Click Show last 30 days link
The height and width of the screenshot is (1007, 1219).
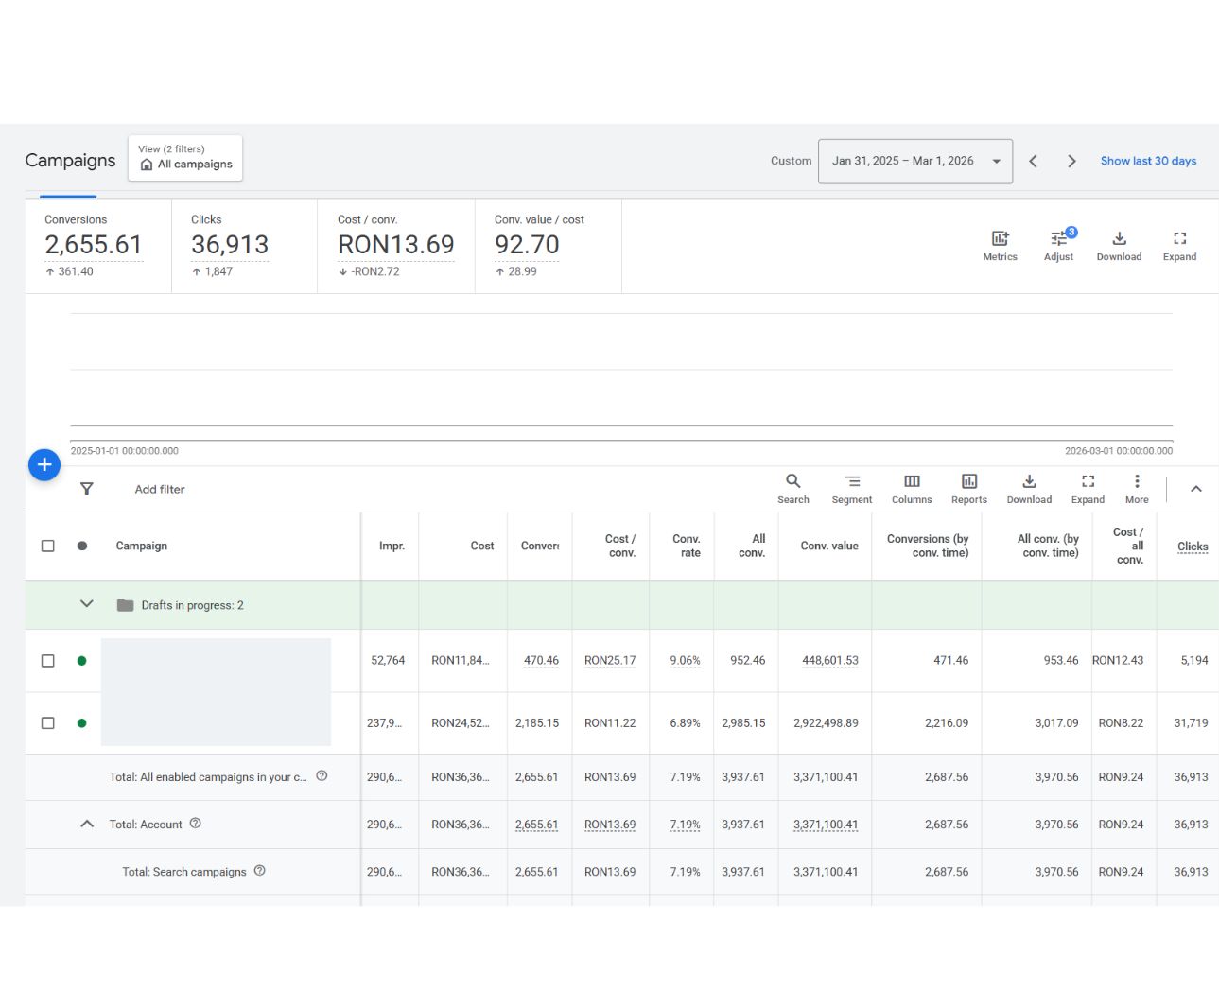click(x=1148, y=161)
